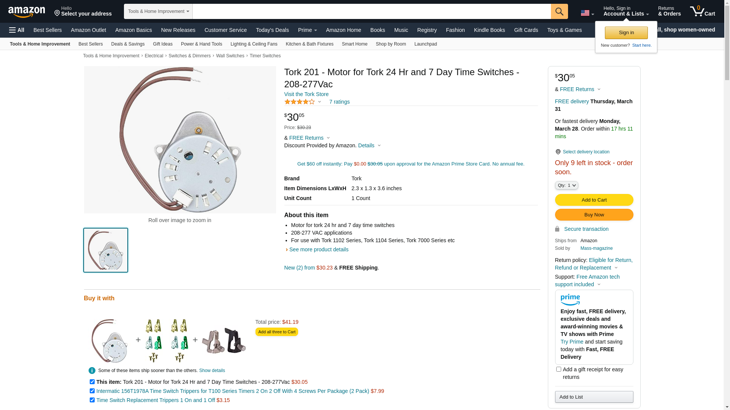Click the Prime logo
Screen dimensions: 730x410
click(570, 300)
